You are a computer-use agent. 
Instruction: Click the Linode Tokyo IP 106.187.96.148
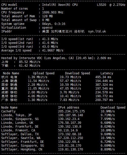(70, 115)
